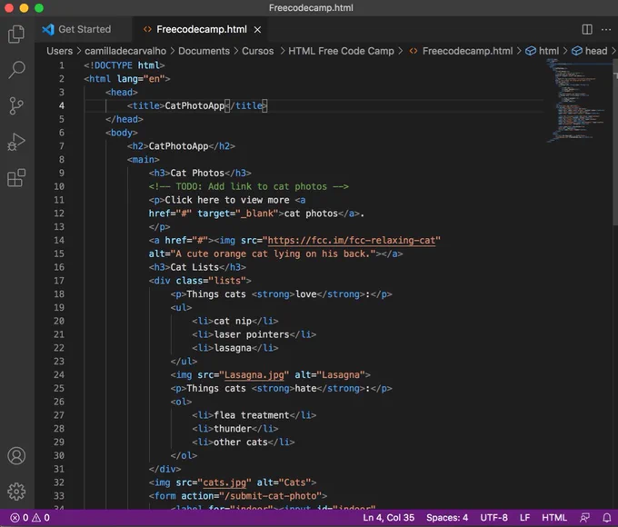Open the Manage gear icon

pyautogui.click(x=16, y=492)
